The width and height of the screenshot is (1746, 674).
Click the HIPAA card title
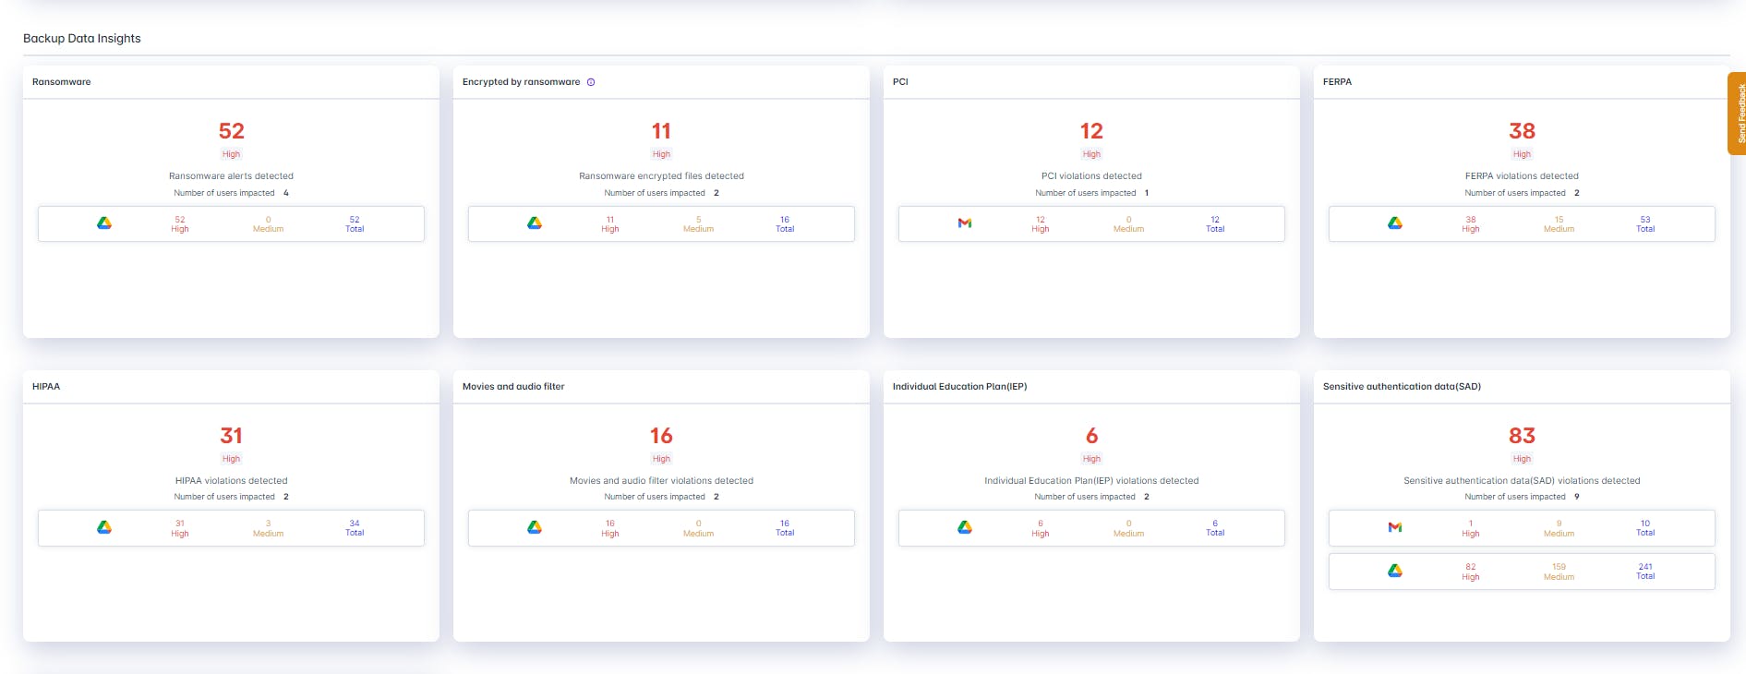coord(46,387)
